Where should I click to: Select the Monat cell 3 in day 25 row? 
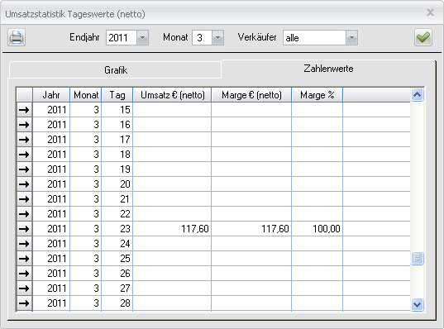click(86, 259)
